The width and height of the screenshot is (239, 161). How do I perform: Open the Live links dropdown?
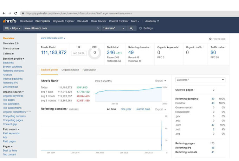tap(200, 80)
